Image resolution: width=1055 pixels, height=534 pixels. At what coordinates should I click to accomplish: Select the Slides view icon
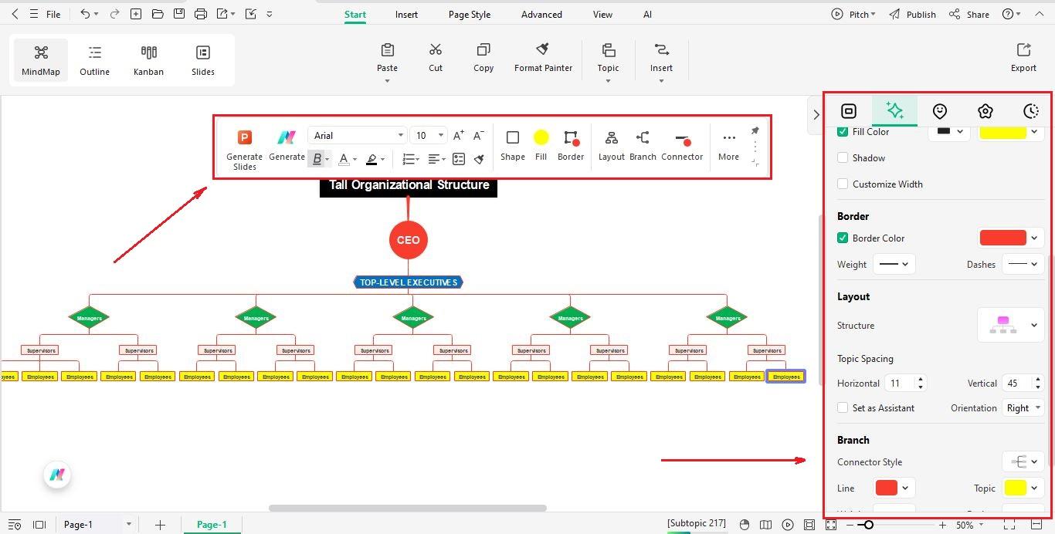[202, 59]
